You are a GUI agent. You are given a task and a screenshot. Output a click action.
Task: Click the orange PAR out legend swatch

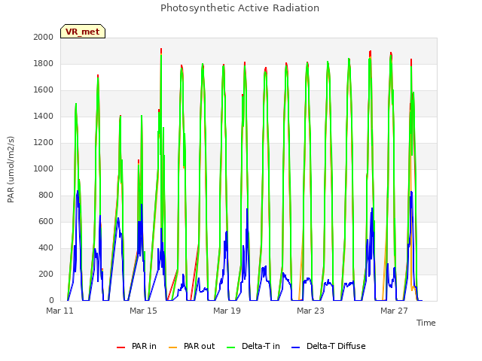(173, 347)
